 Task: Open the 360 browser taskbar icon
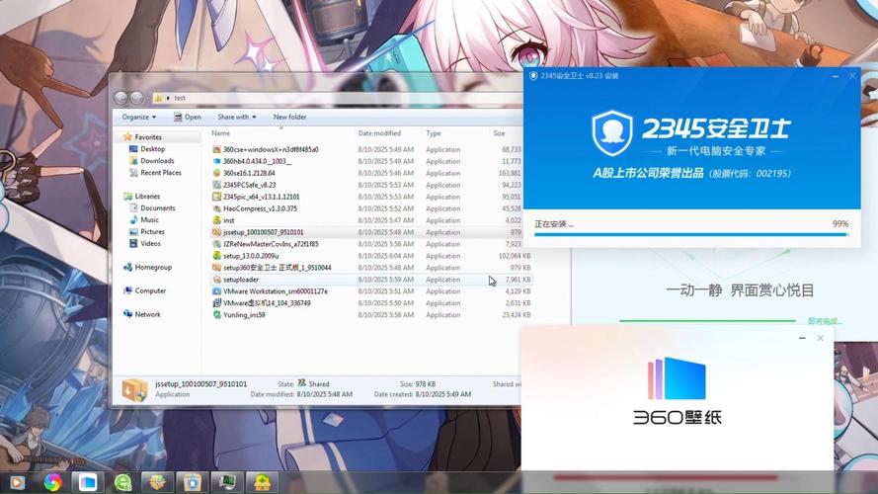click(123, 482)
